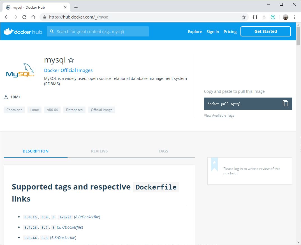Switch to the REVIEWS tab

[x=99, y=151]
